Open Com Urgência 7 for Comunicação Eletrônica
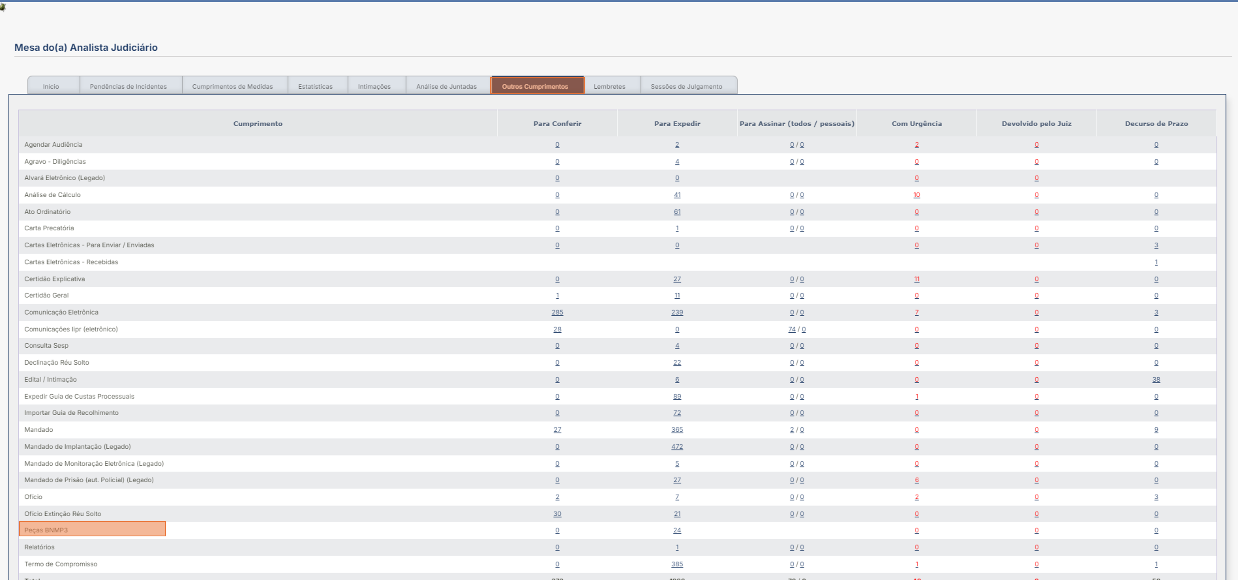This screenshot has width=1238, height=580. 917,312
